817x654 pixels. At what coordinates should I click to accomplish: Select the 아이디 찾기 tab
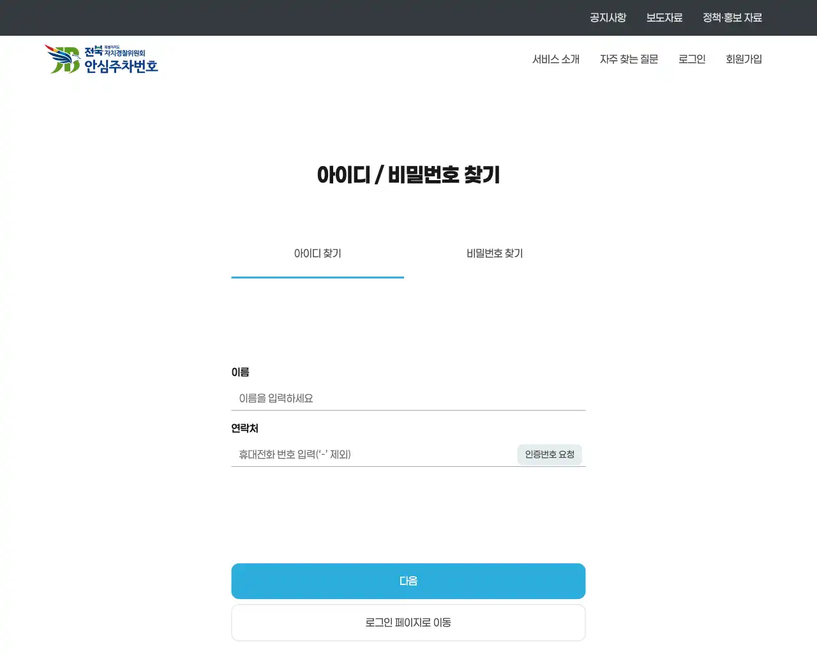click(x=317, y=254)
